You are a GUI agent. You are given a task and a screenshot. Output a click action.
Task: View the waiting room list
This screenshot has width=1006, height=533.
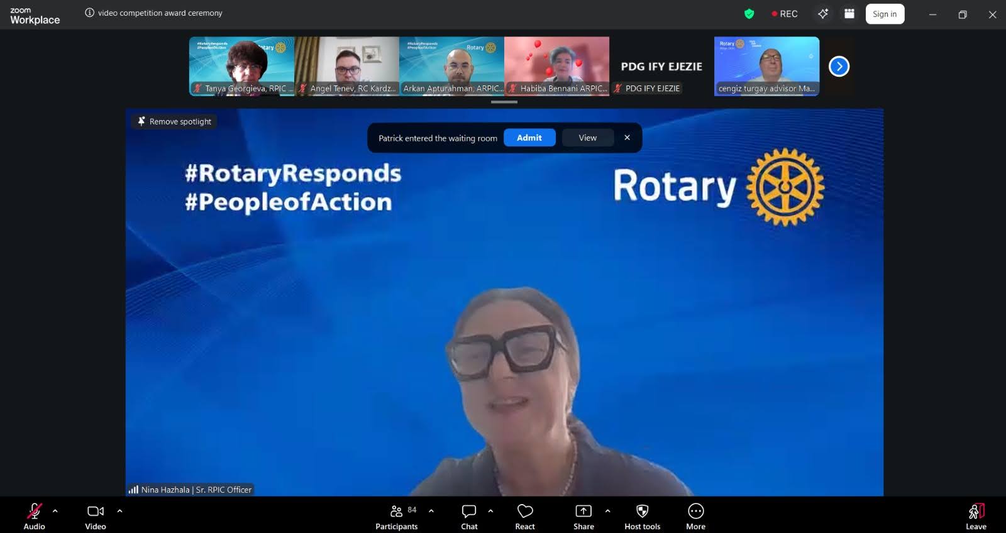588,138
